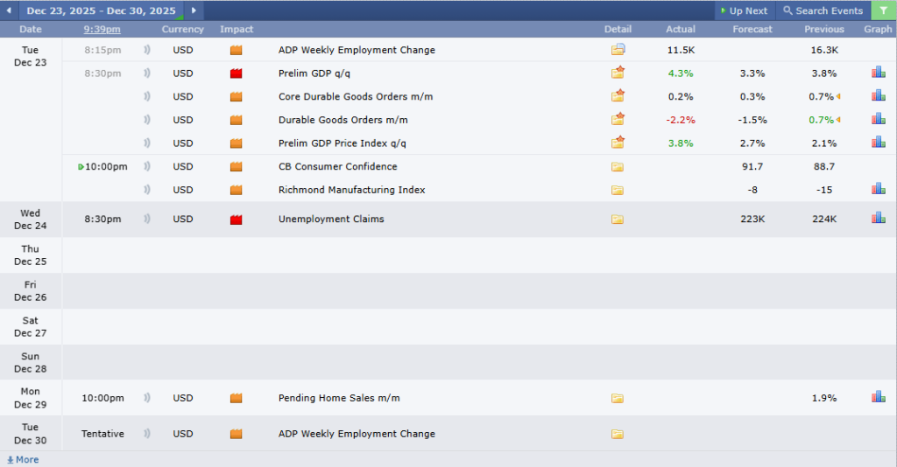Click the 9:39pm time header link

pyautogui.click(x=102, y=29)
